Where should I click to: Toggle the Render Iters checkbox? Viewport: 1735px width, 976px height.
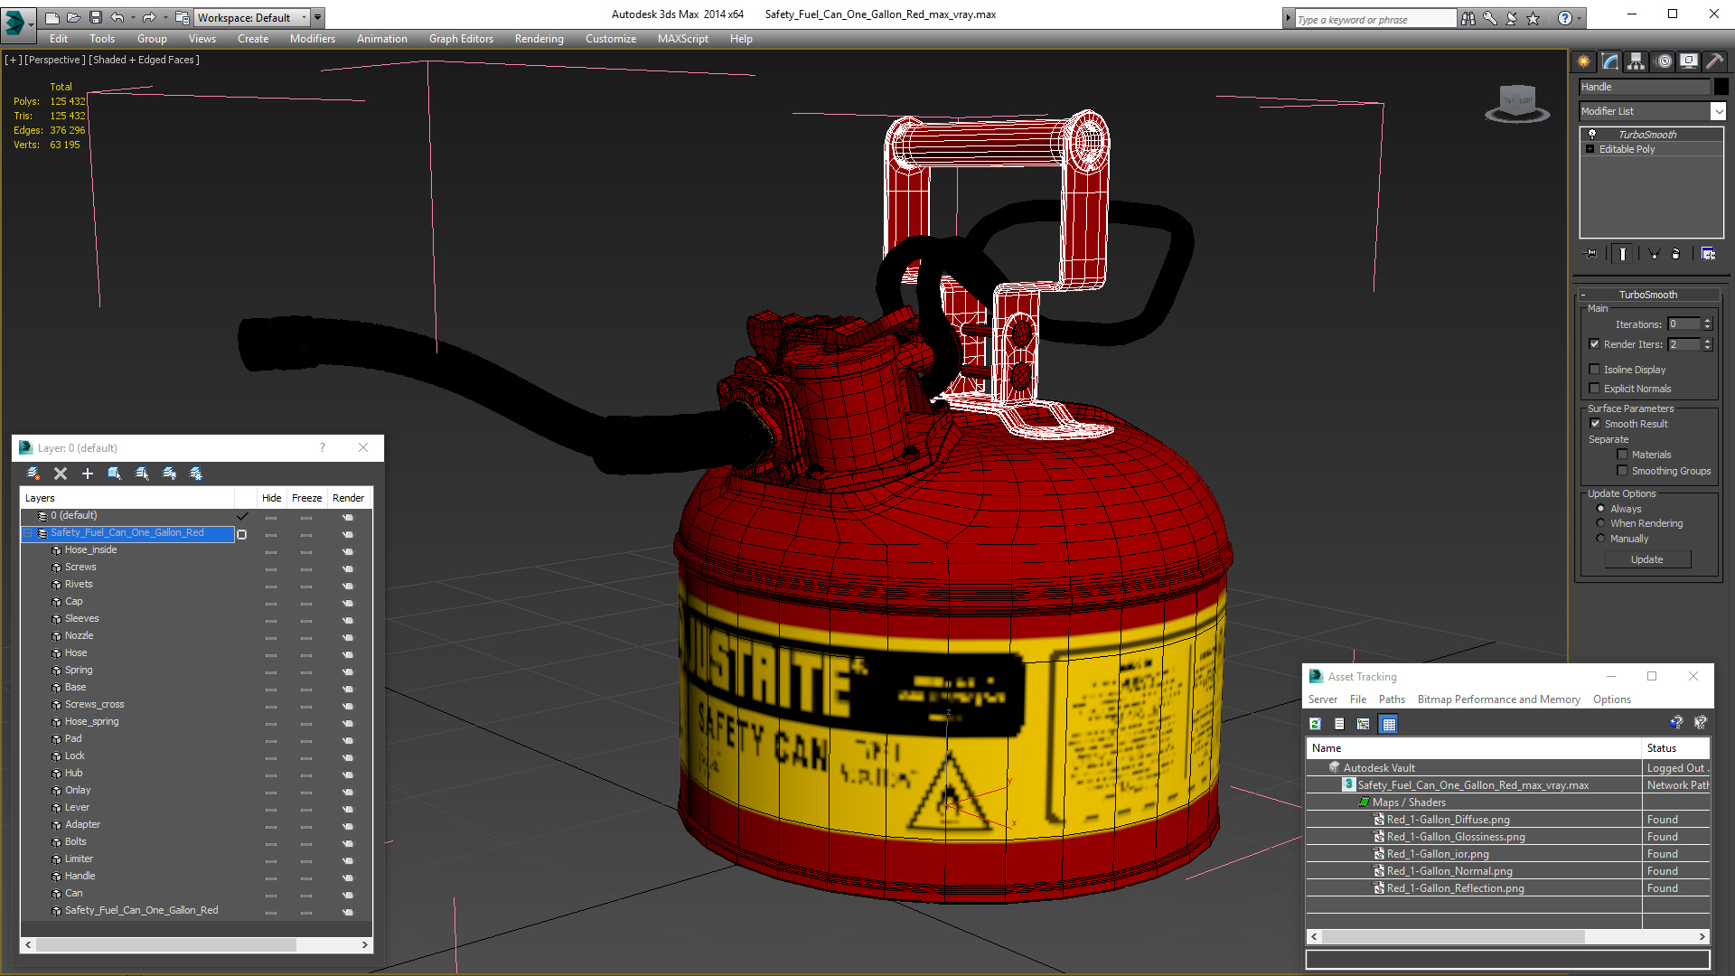(1594, 343)
